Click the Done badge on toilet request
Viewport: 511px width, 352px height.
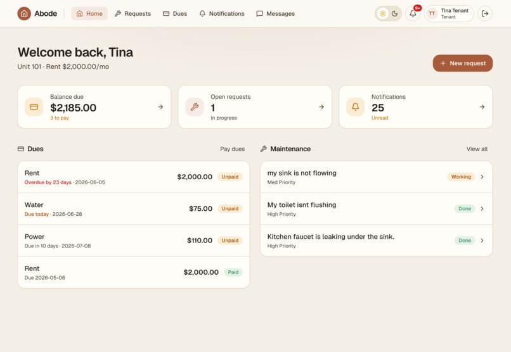coord(465,208)
